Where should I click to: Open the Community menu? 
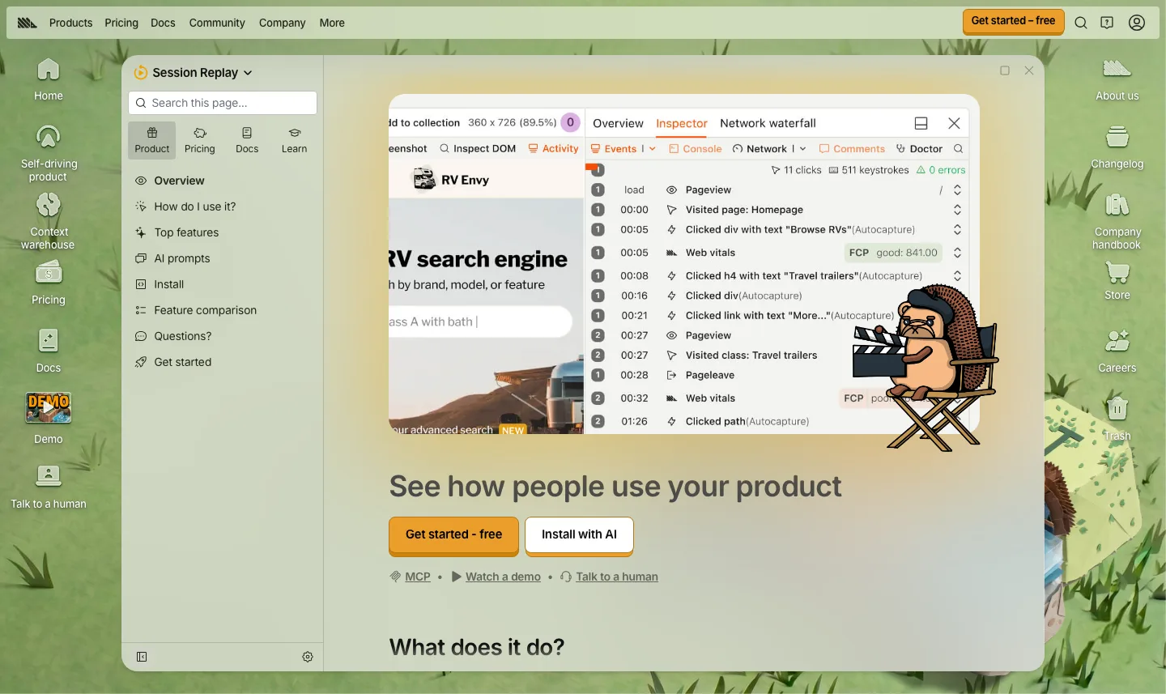pyautogui.click(x=217, y=23)
